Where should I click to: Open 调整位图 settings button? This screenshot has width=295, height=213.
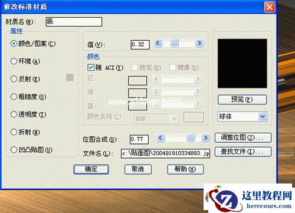pyautogui.click(x=243, y=137)
